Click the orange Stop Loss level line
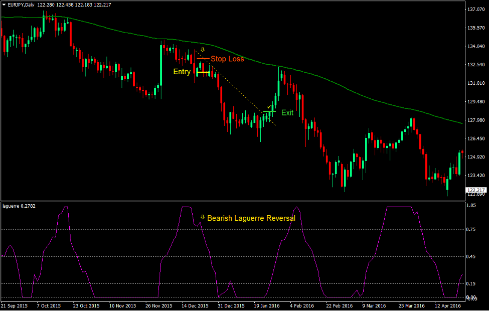 (204, 59)
